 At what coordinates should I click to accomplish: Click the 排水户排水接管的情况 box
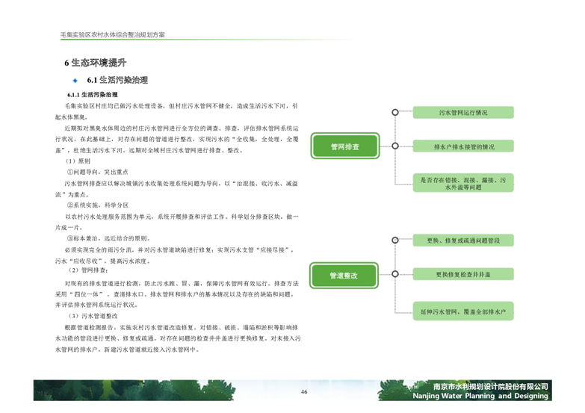click(463, 146)
